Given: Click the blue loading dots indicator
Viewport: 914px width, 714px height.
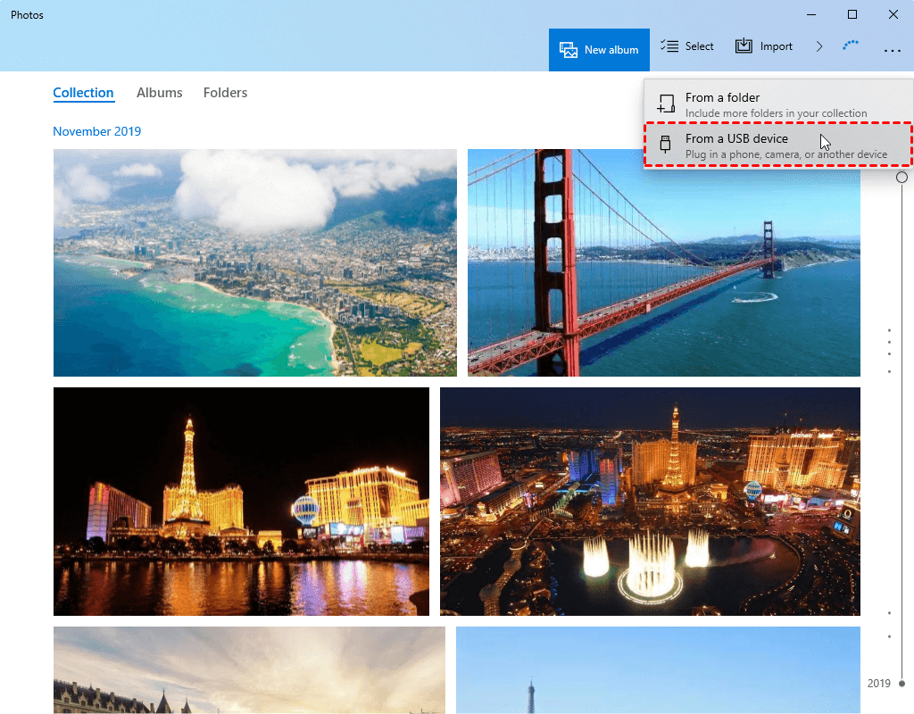Looking at the screenshot, I should pos(851,45).
